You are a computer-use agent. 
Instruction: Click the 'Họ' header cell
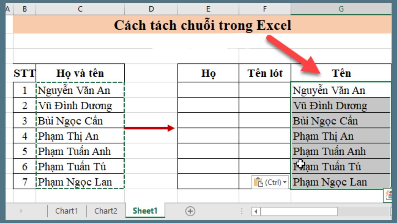(208, 73)
